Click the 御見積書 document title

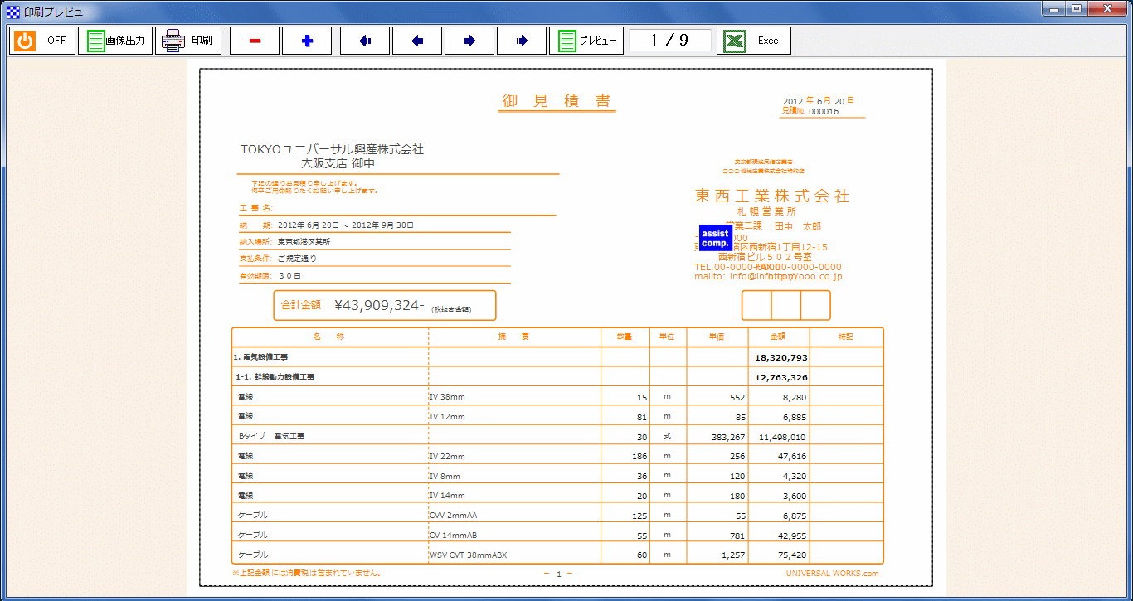pyautogui.click(x=557, y=101)
